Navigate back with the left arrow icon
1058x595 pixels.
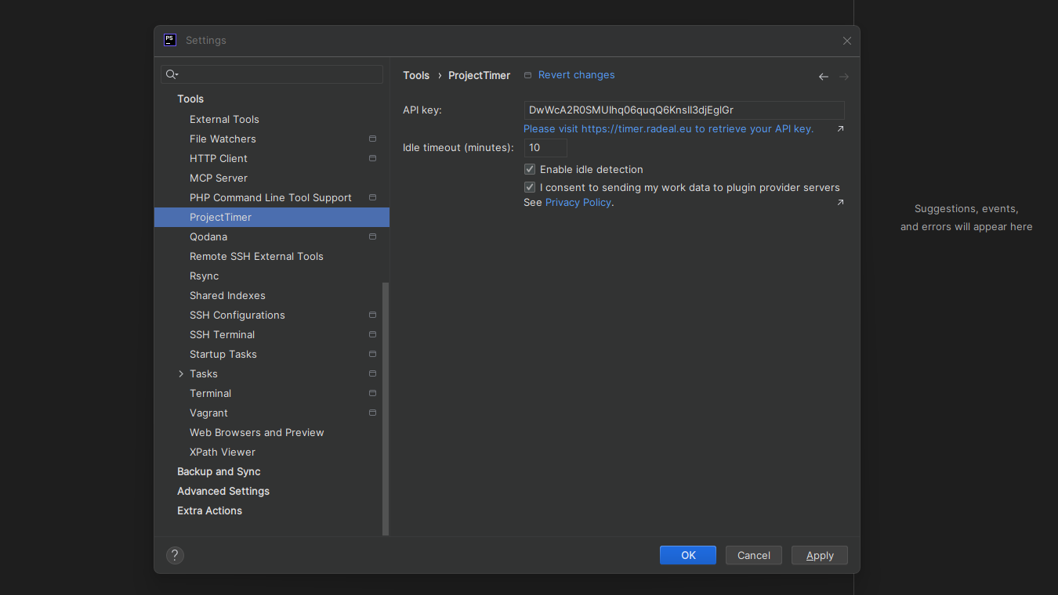point(824,77)
